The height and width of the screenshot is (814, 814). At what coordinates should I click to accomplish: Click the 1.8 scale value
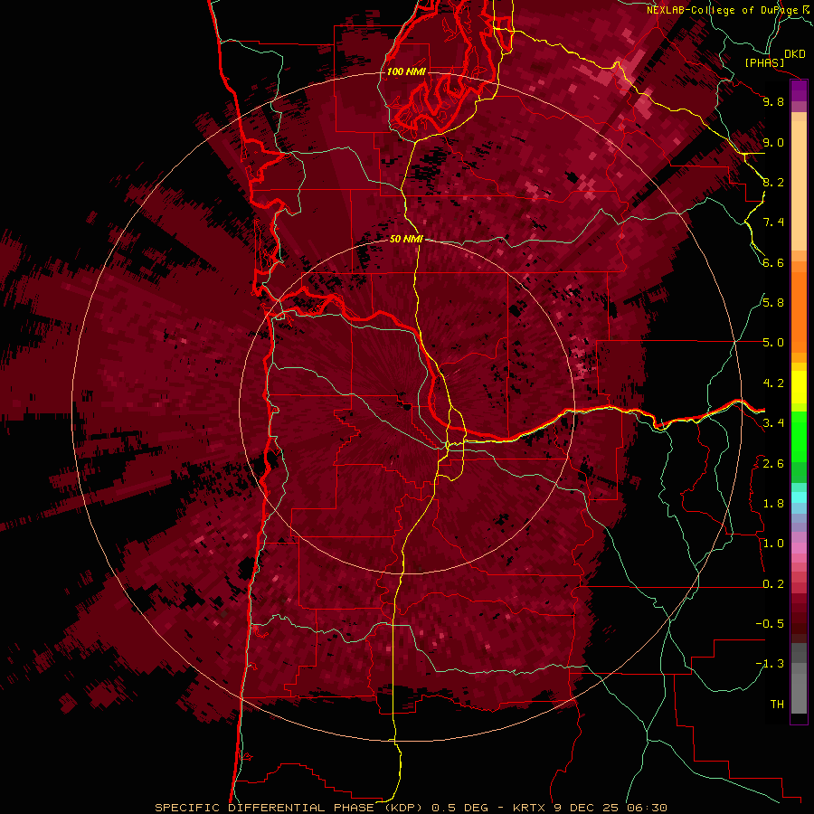773,504
